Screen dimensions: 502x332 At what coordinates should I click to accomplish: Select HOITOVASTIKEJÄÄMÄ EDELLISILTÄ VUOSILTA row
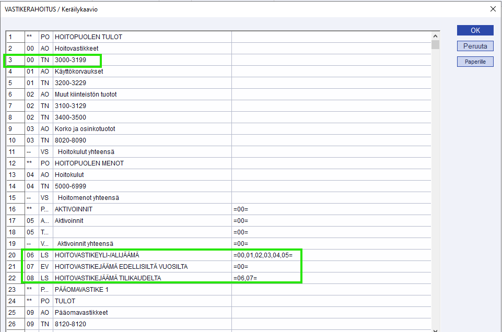121,267
